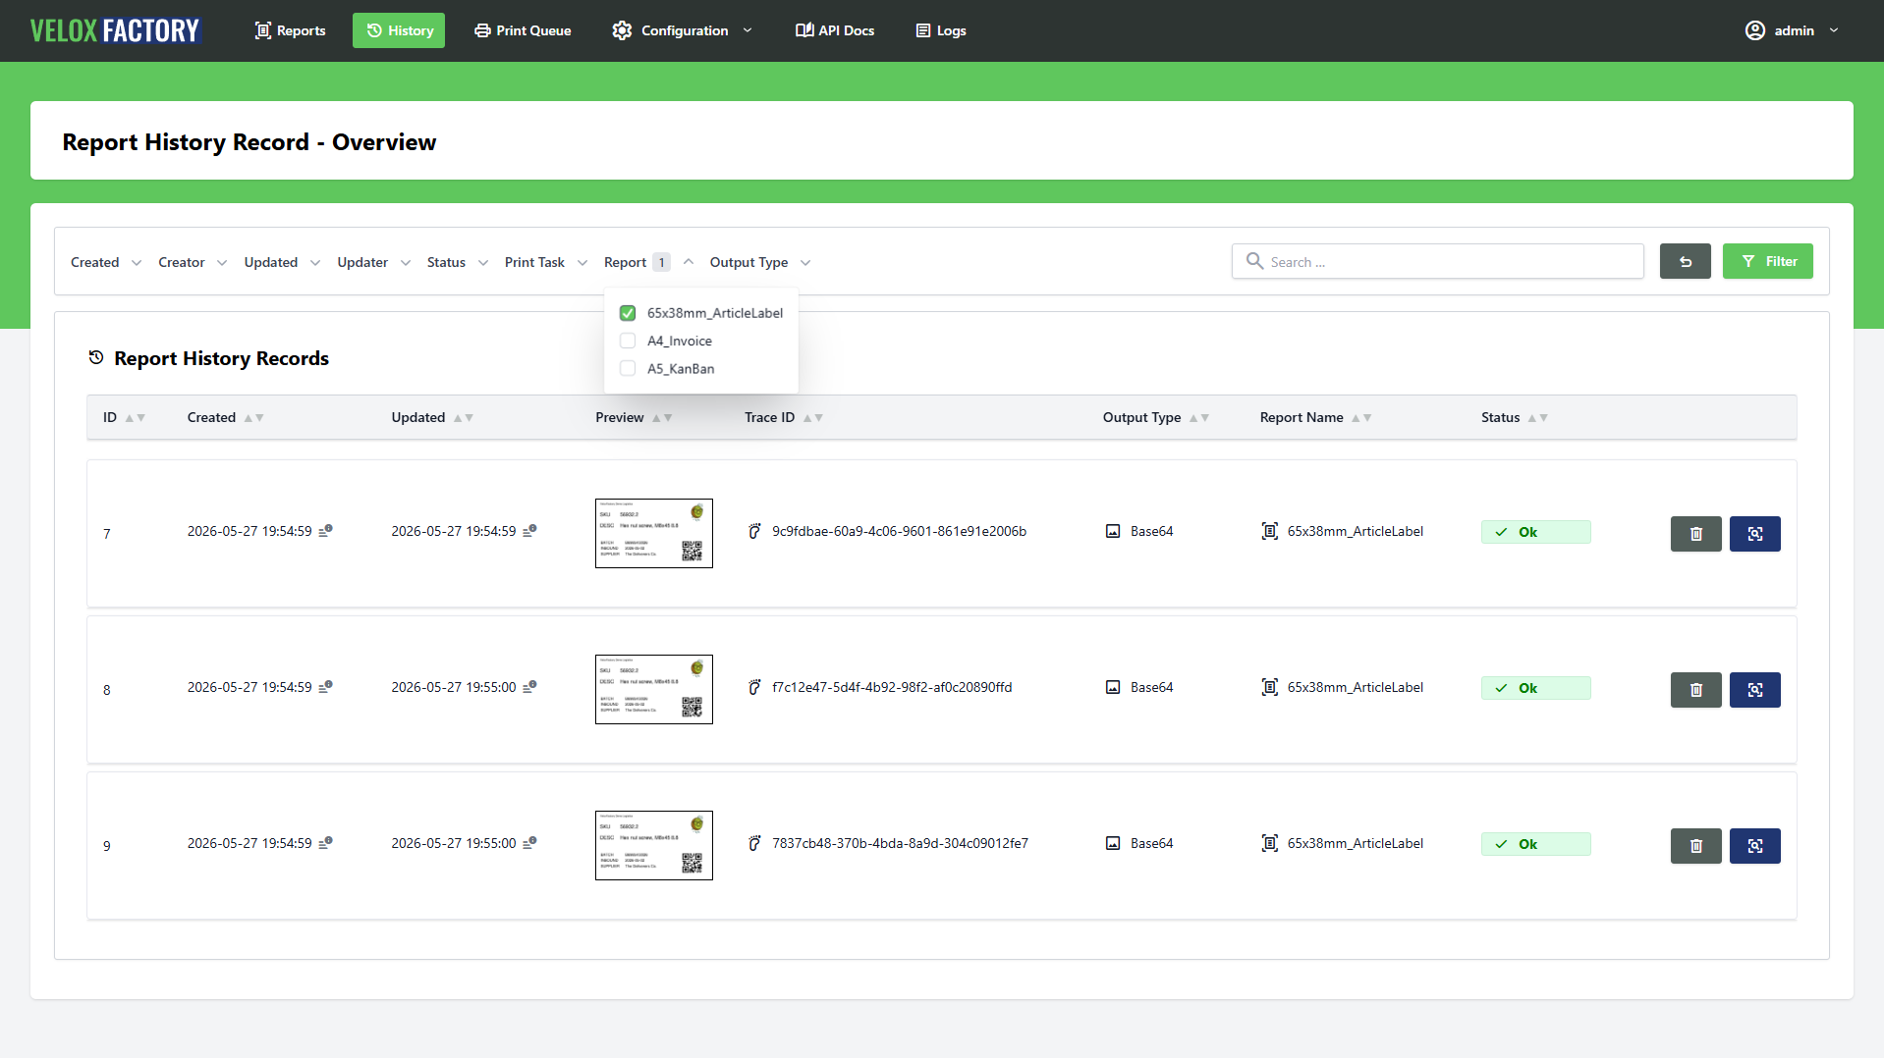Expand the Updated filter dropdown

click(x=282, y=262)
